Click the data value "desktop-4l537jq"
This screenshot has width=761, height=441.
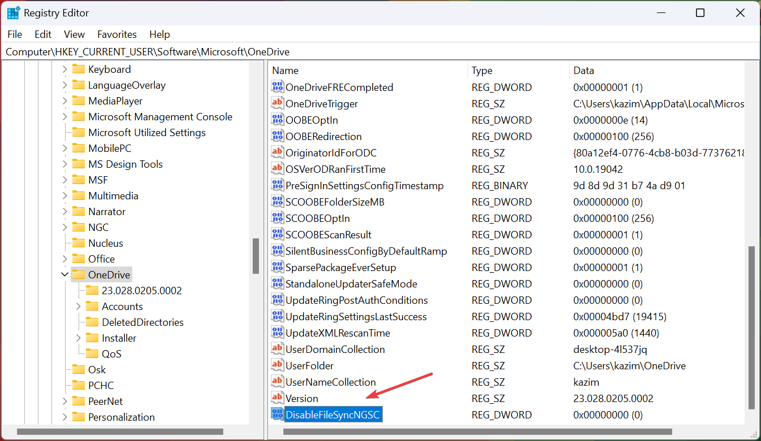pos(609,349)
